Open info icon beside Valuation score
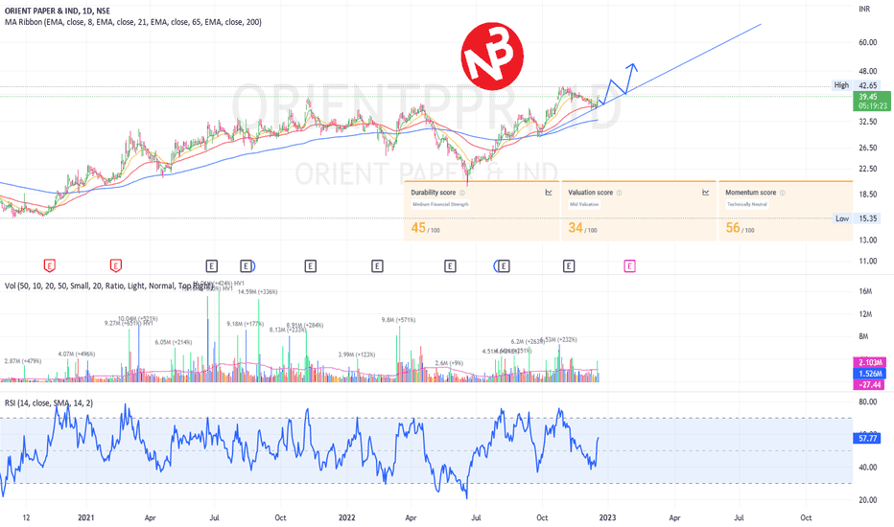 coord(620,194)
